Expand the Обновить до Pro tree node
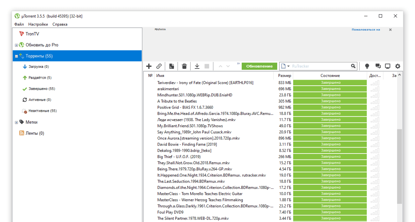This screenshot has width=415, height=222. tap(16, 45)
